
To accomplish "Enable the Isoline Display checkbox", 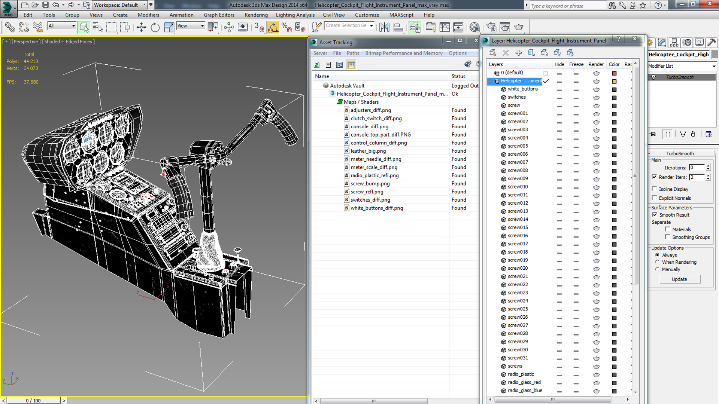I will 654,189.
